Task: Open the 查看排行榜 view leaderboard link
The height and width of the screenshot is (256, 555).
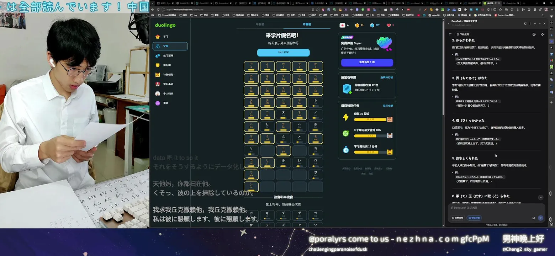Action: coord(386,77)
